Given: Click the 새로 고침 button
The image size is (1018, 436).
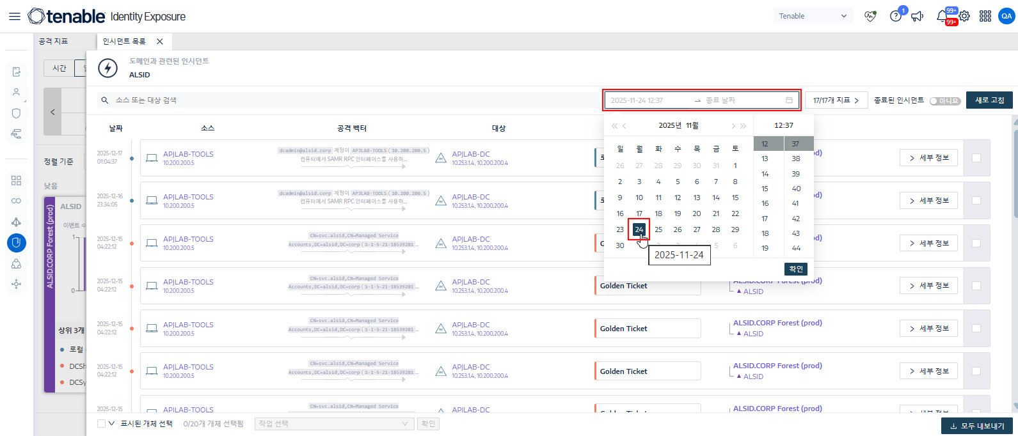Looking at the screenshot, I should pos(989,100).
